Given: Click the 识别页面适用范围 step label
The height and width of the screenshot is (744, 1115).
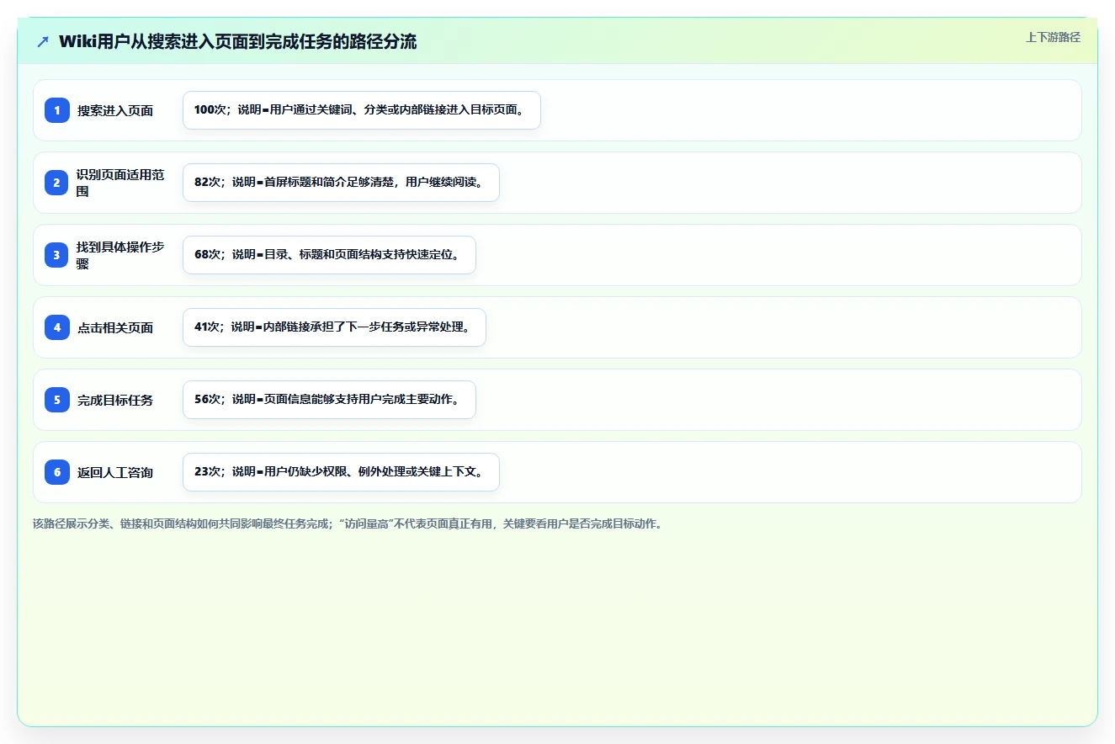Looking at the screenshot, I should 120,183.
